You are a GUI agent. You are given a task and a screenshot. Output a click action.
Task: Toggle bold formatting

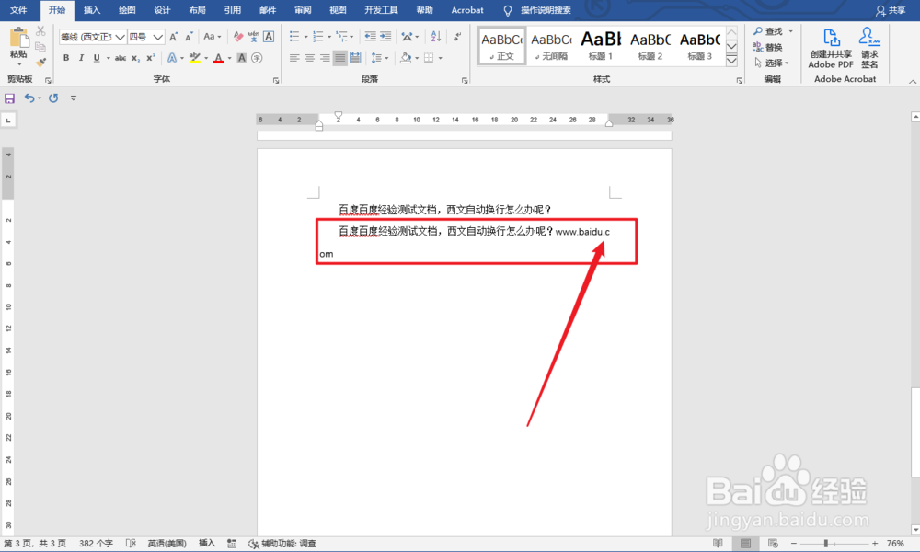click(66, 58)
